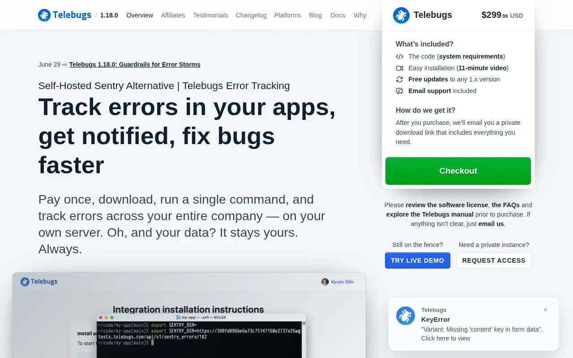Image resolution: width=573 pixels, height=358 pixels.
Task: Click the "Still on the fence?" text
Action: (x=418, y=245)
